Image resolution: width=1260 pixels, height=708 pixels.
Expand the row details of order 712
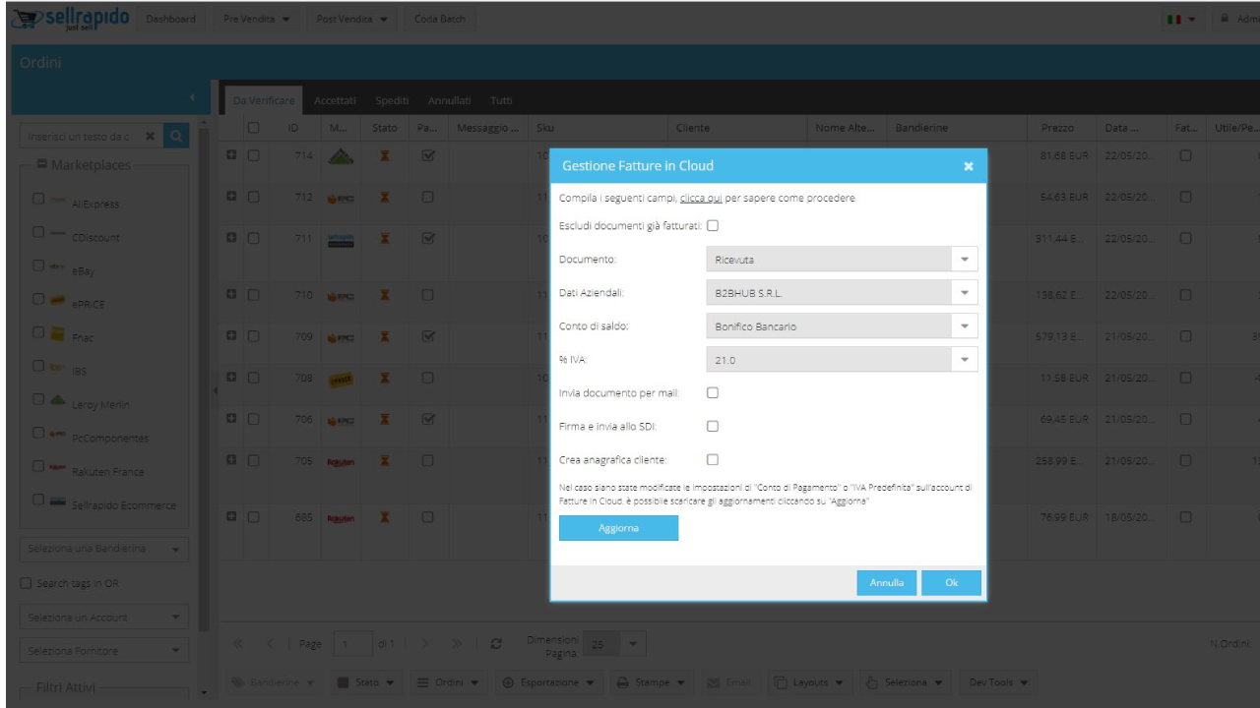231,196
